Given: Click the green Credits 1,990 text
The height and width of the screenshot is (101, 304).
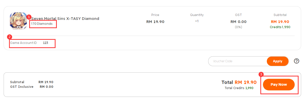Looking at the screenshot, I should (280, 27).
